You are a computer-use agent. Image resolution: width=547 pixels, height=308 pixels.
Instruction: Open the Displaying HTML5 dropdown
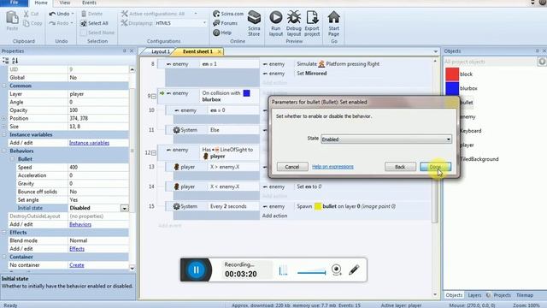click(204, 23)
